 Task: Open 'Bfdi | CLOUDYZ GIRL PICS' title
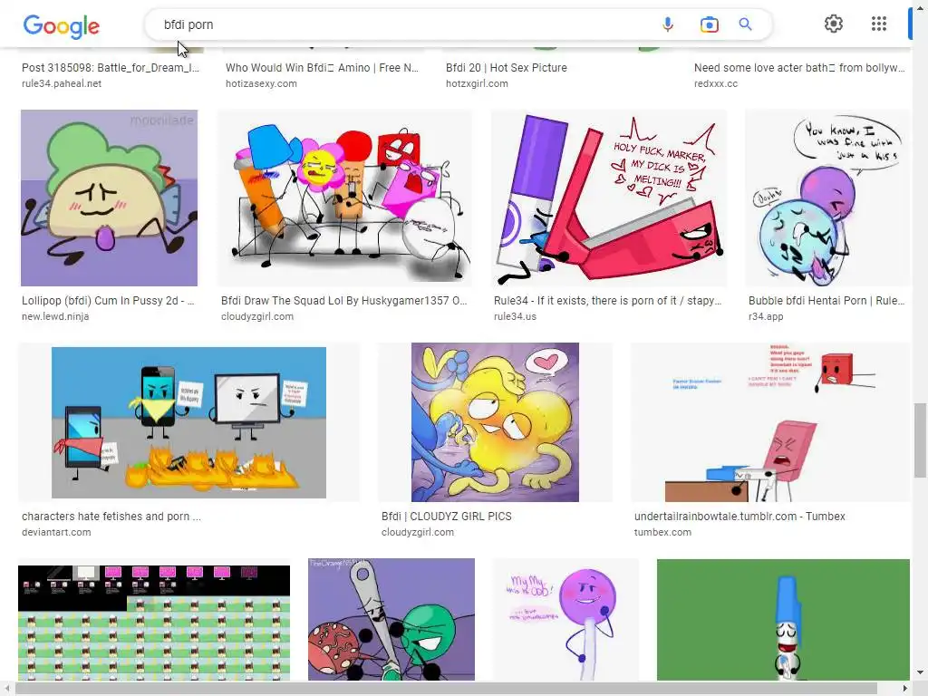tap(446, 516)
